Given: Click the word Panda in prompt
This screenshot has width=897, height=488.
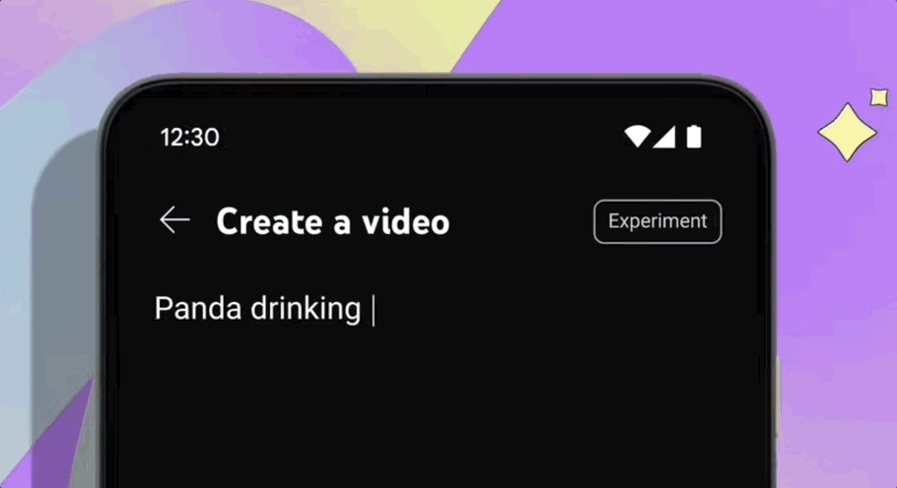Looking at the screenshot, I should (x=198, y=309).
